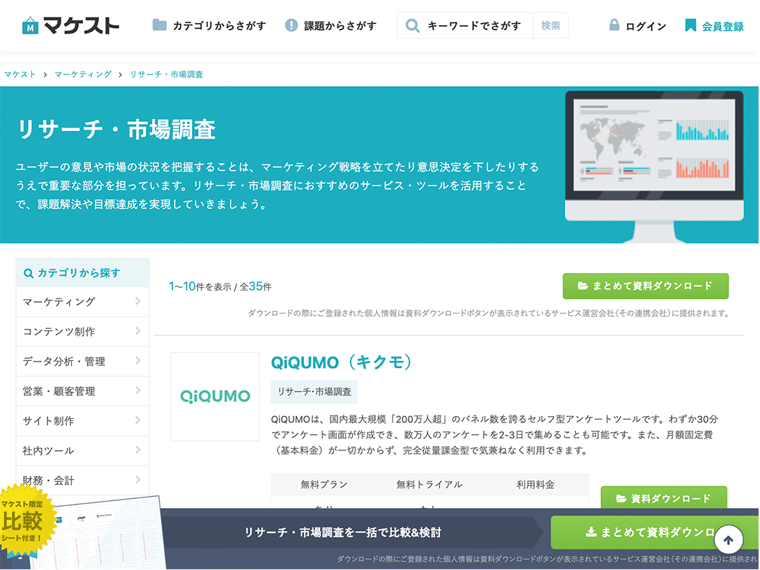Click the bookmark icon beside 会員登録
This screenshot has height=570, width=760.
pyautogui.click(x=691, y=25)
